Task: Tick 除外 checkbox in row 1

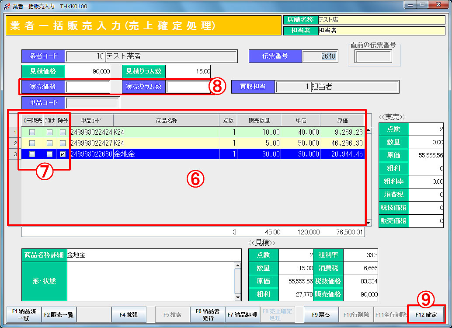Action: click(x=63, y=132)
